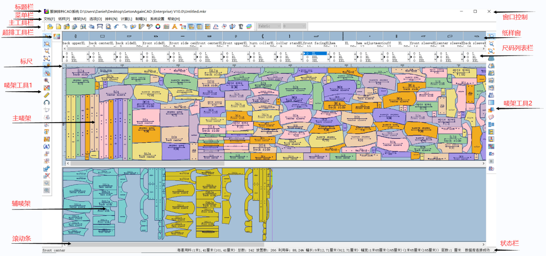
Task: Click right arrow of main marker scrollbar
Action: pos(483,163)
